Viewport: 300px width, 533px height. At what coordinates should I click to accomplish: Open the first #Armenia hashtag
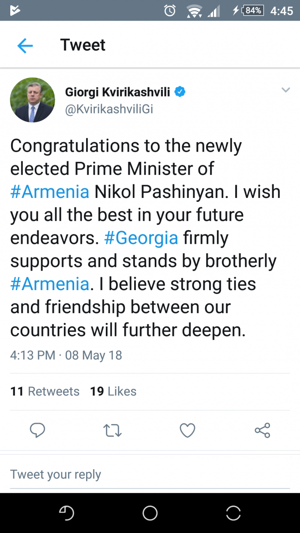(50, 192)
